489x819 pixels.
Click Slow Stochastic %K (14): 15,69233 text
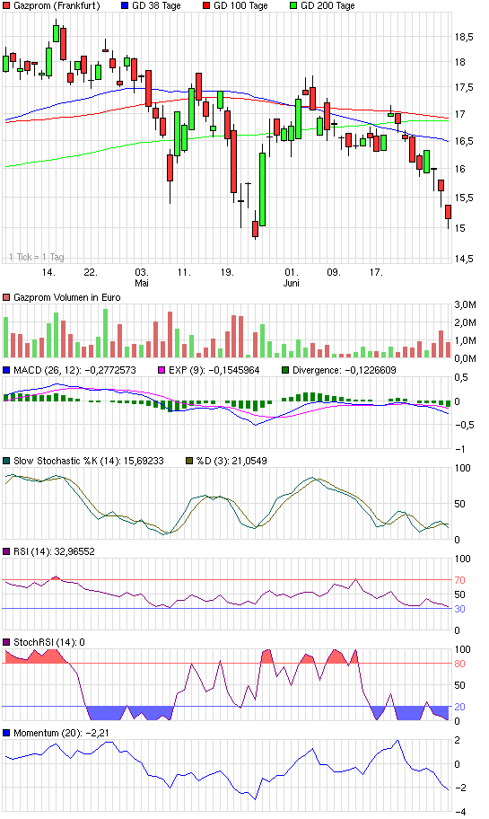[89, 462]
